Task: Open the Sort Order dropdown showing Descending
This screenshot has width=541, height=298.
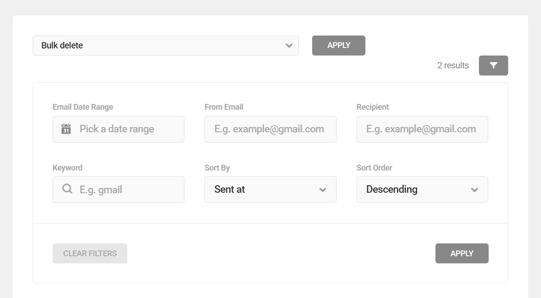Action: pos(422,189)
